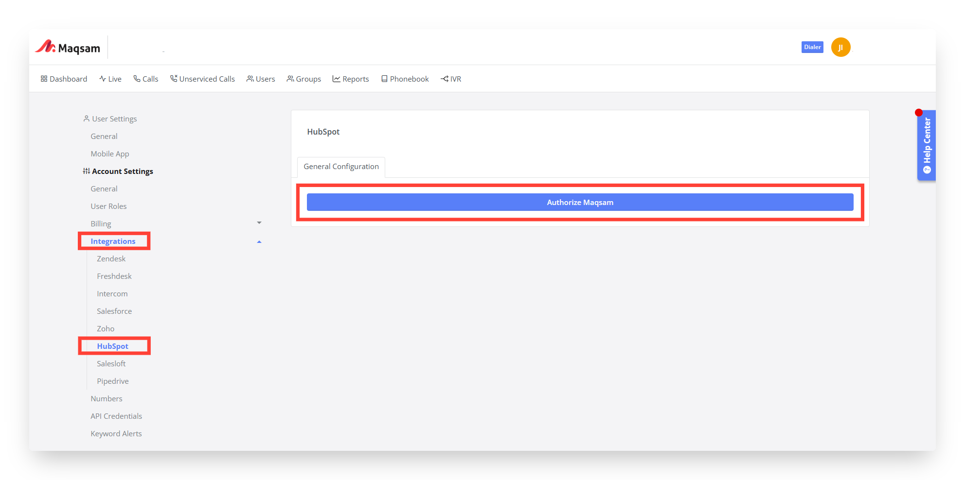
Task: Select the General Configuration tab
Action: [x=341, y=167]
